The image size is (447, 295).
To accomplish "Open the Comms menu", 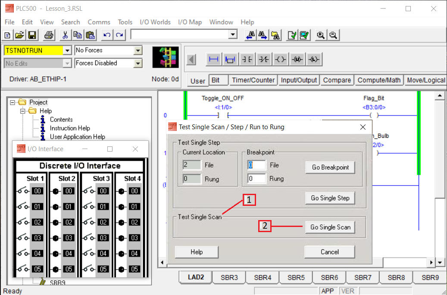I will tap(99, 22).
